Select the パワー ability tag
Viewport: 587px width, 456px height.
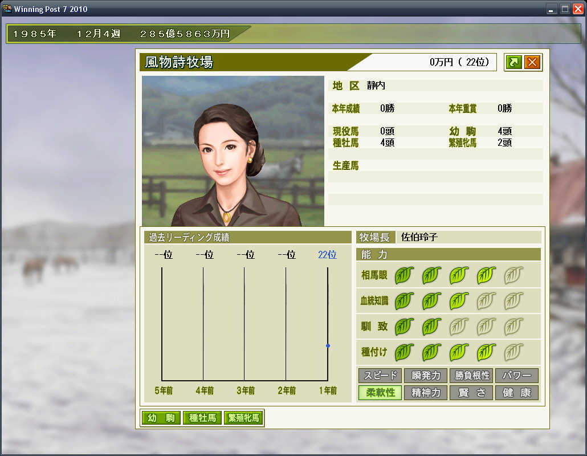tap(517, 376)
